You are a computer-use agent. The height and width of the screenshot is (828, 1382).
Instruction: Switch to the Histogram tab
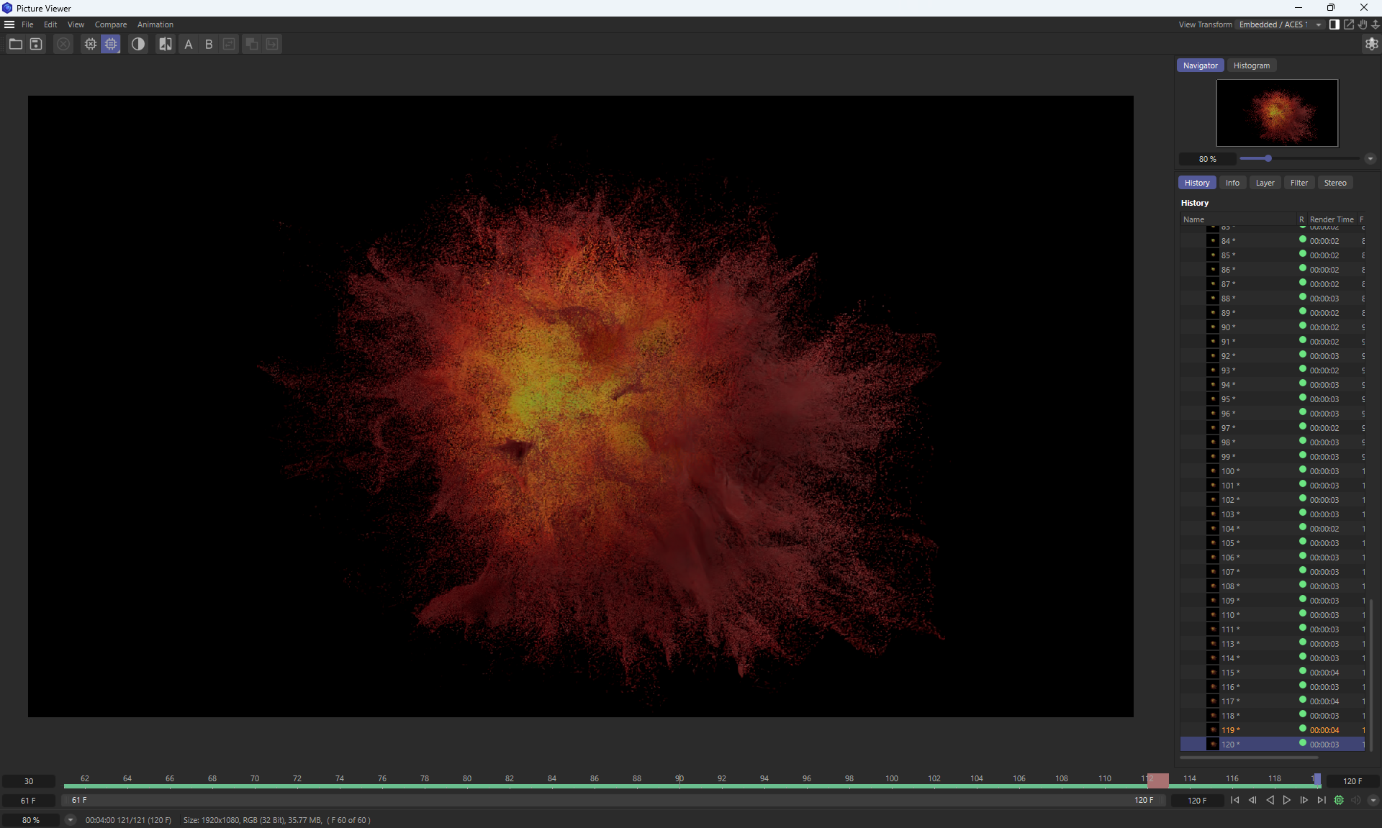(x=1251, y=65)
